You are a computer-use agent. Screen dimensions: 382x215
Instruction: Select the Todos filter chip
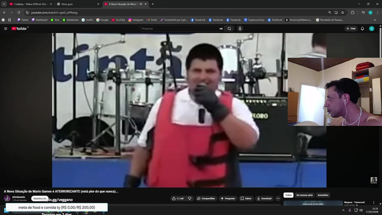(x=288, y=195)
